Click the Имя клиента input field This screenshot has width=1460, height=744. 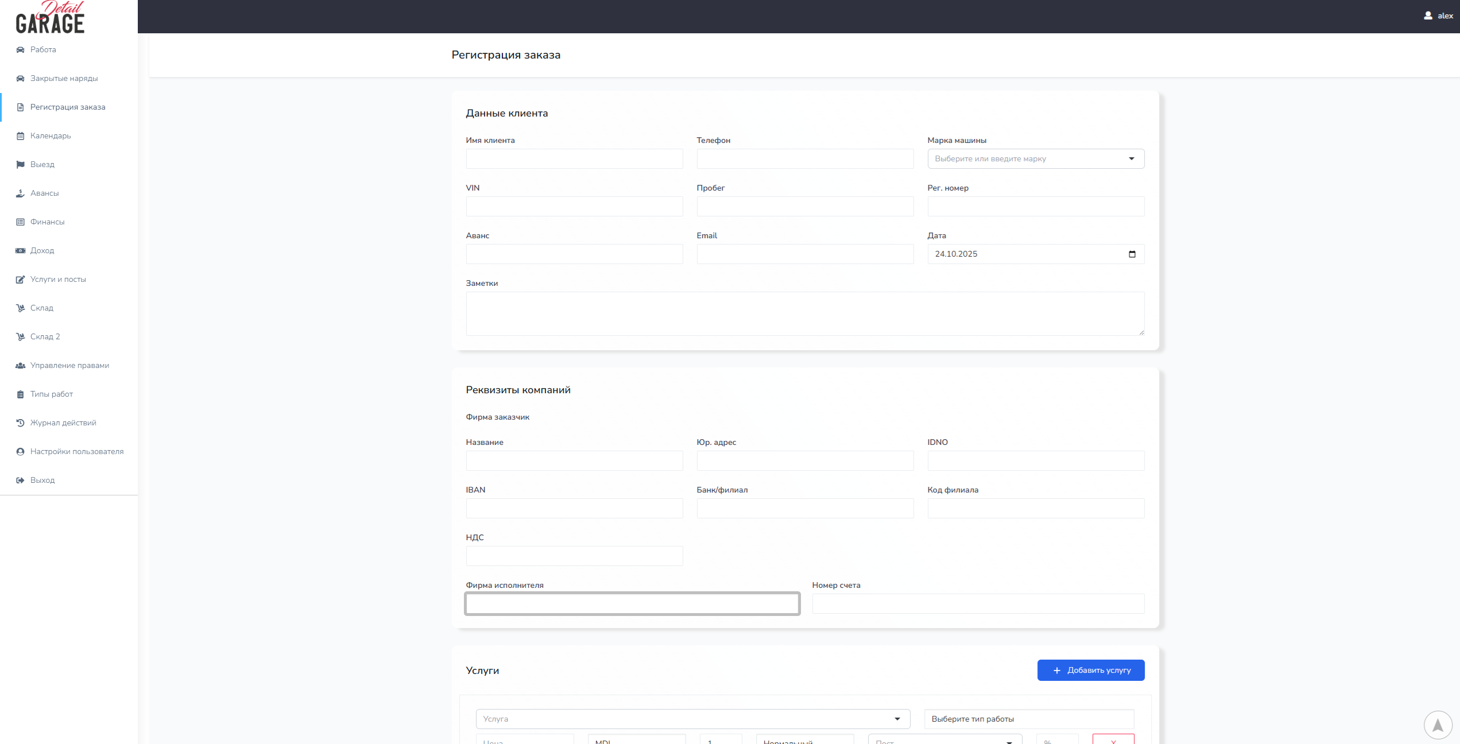coord(574,159)
